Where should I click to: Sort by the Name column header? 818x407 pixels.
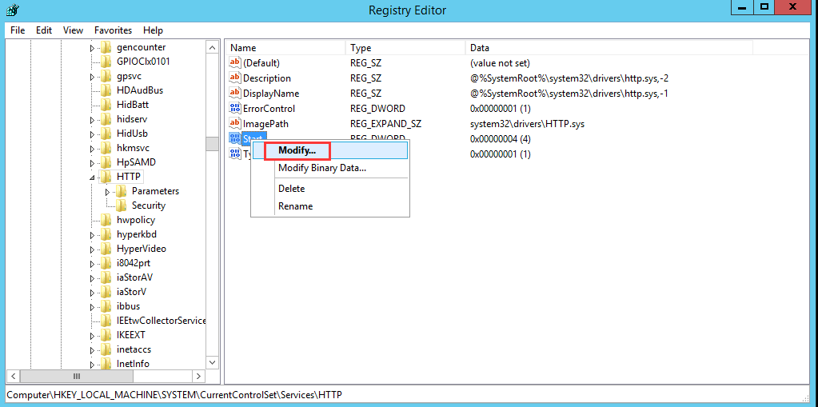tap(286, 47)
